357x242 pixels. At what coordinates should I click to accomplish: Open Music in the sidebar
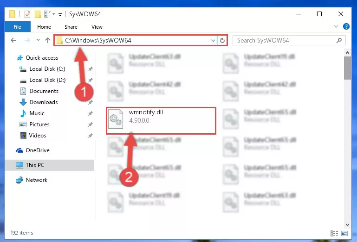point(37,113)
